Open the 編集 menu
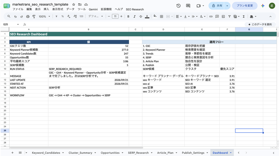 [x=29, y=9]
